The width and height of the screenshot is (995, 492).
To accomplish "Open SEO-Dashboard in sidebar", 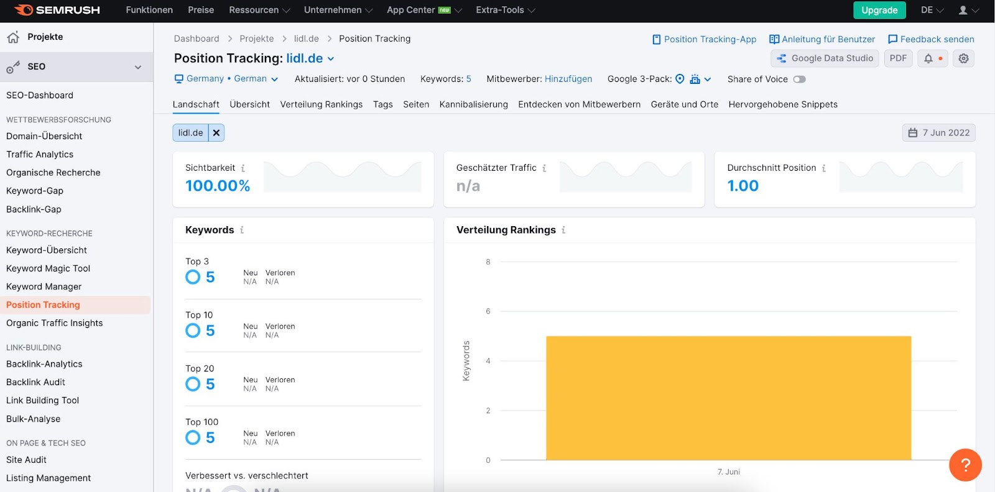I will [40, 95].
